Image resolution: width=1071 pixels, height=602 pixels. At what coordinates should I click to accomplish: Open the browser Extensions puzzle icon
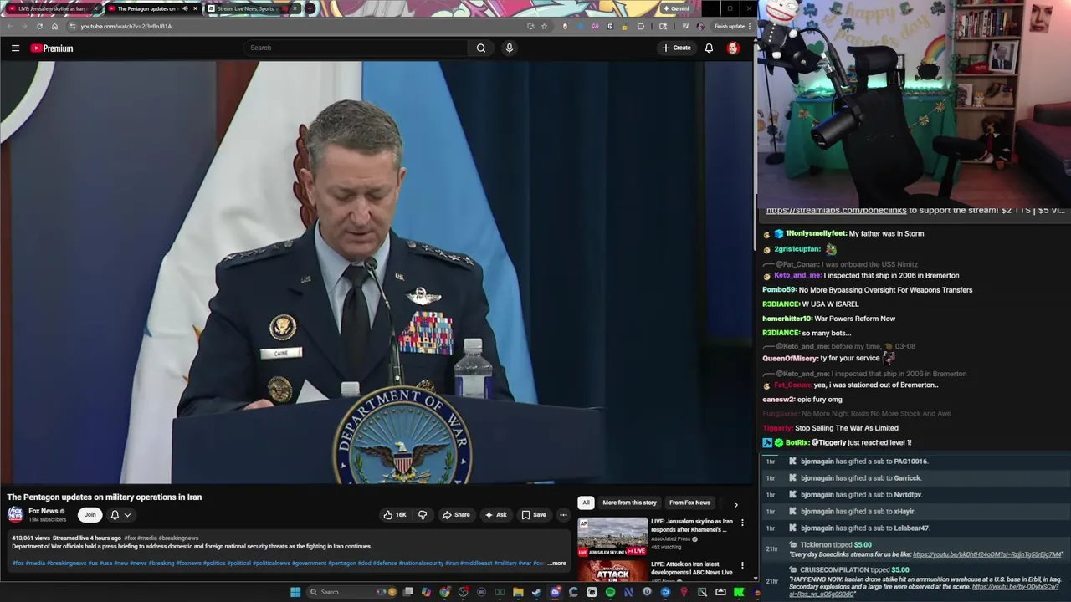(x=641, y=26)
